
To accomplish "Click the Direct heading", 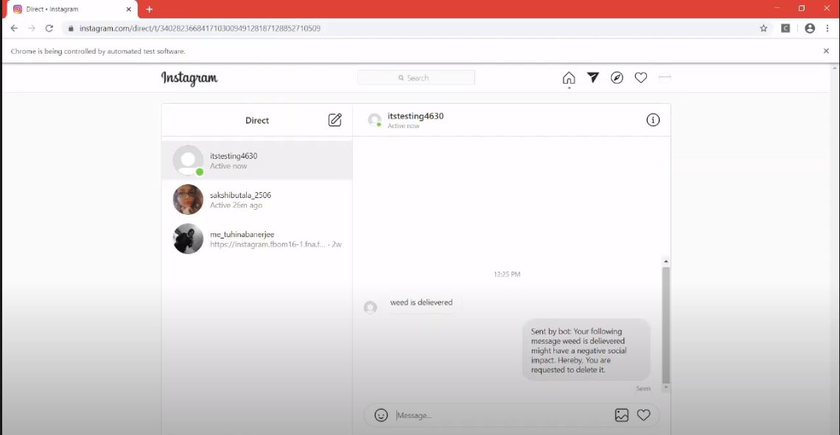I will click(x=256, y=121).
